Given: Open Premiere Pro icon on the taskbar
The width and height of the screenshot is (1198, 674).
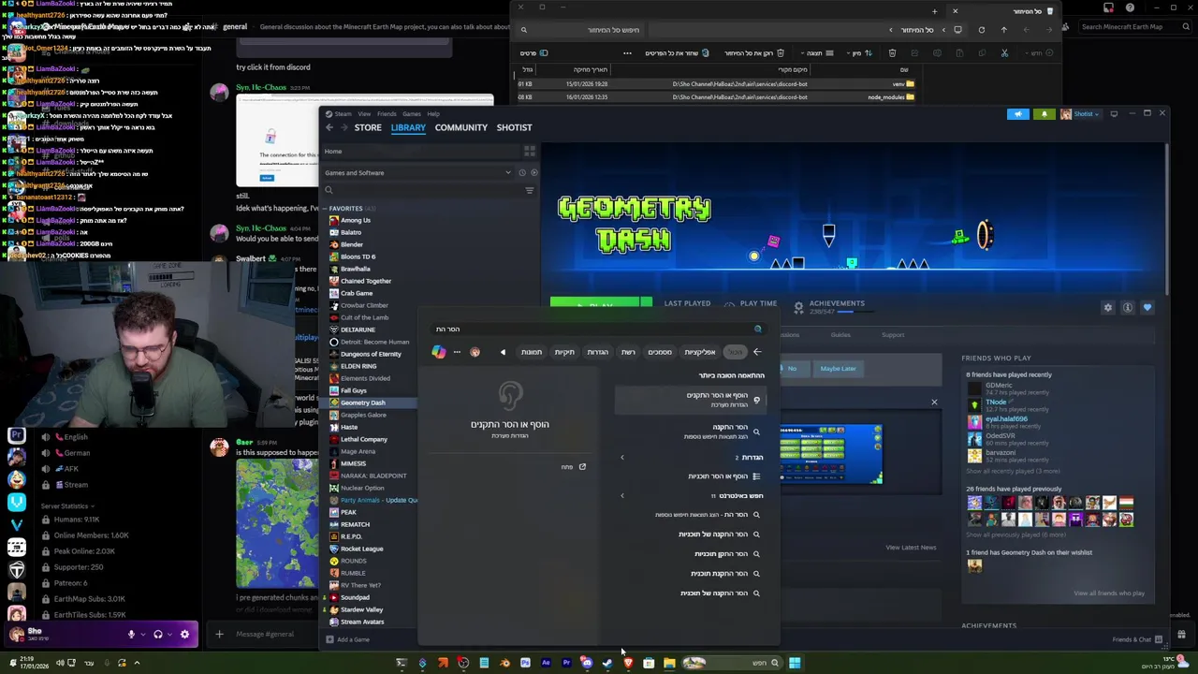Looking at the screenshot, I should point(566,663).
